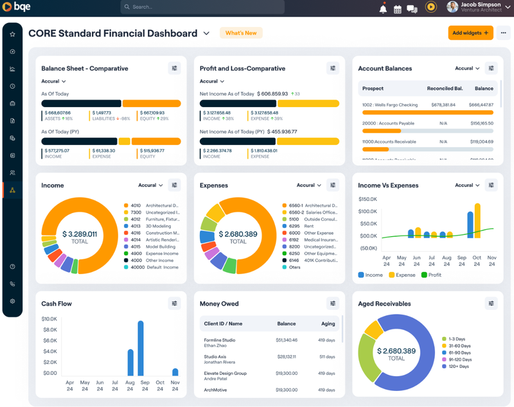Click the Add widgets button
This screenshot has width=514, height=407.
(470, 32)
